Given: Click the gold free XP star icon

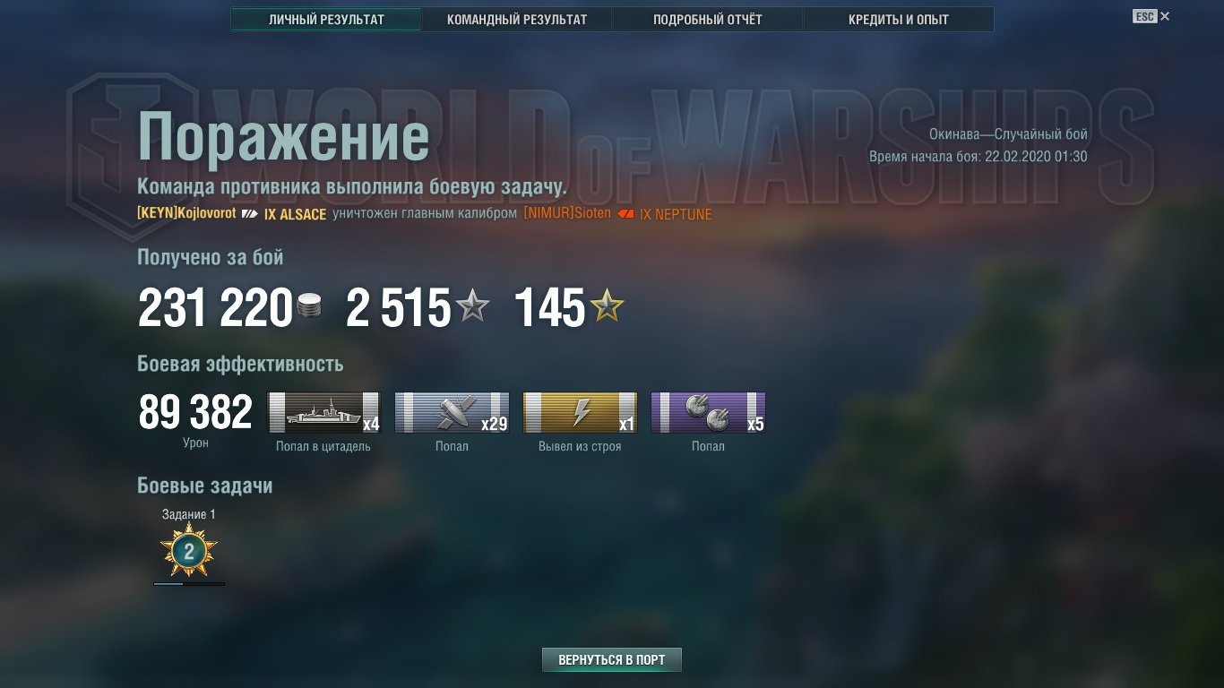Looking at the screenshot, I should click(x=607, y=307).
